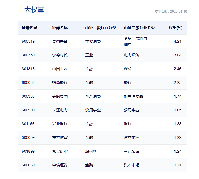Click weight value 1.24
The width and height of the screenshot is (199, 179).
178,152
